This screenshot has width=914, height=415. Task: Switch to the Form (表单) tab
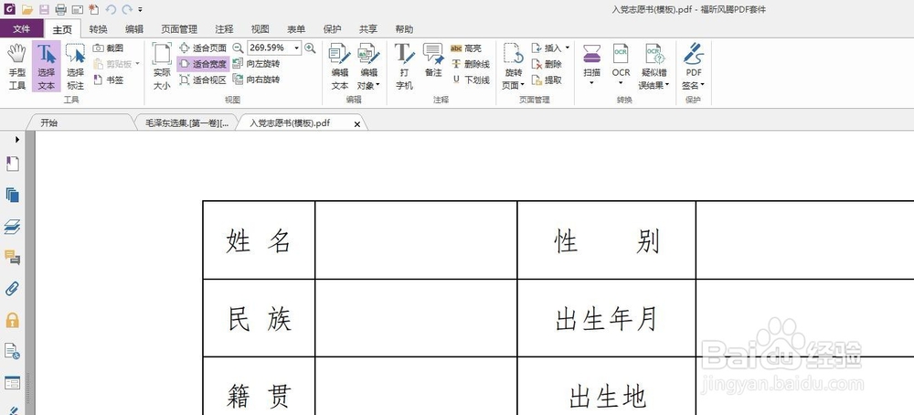296,29
